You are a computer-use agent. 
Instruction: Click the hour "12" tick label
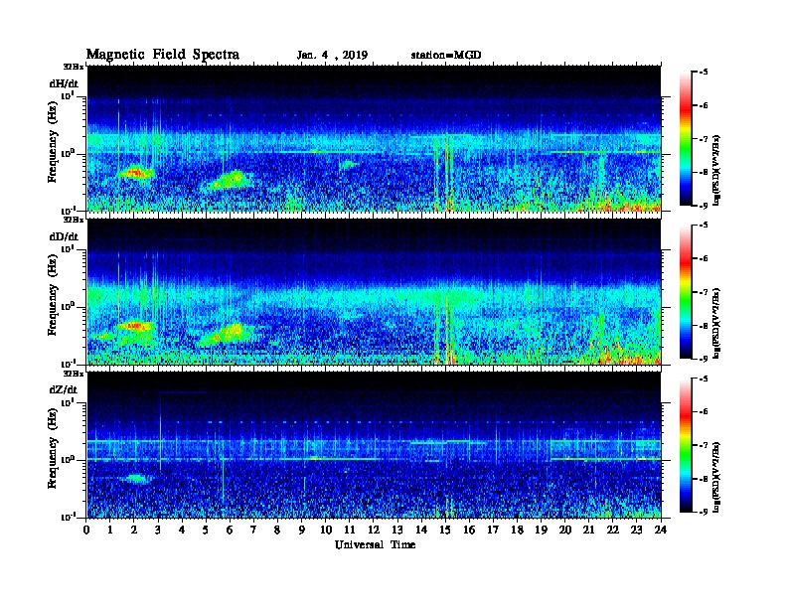(374, 530)
